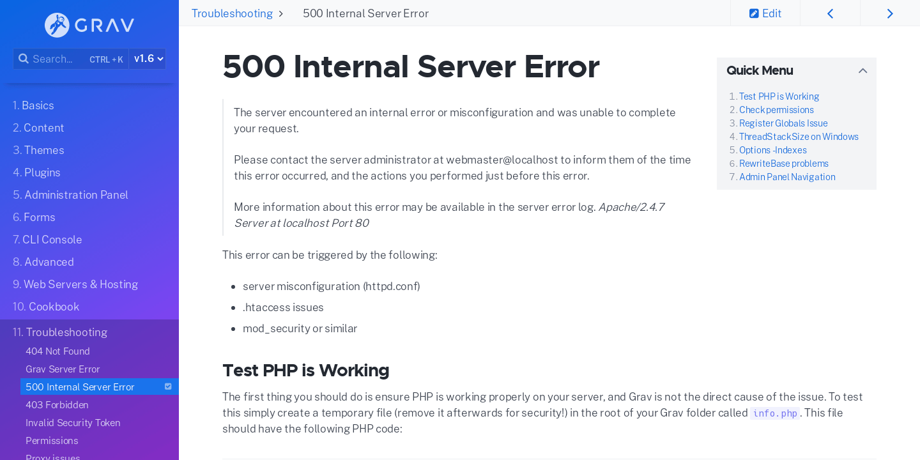
Task: Collapse the Quick Menu panel
Action: tap(862, 71)
